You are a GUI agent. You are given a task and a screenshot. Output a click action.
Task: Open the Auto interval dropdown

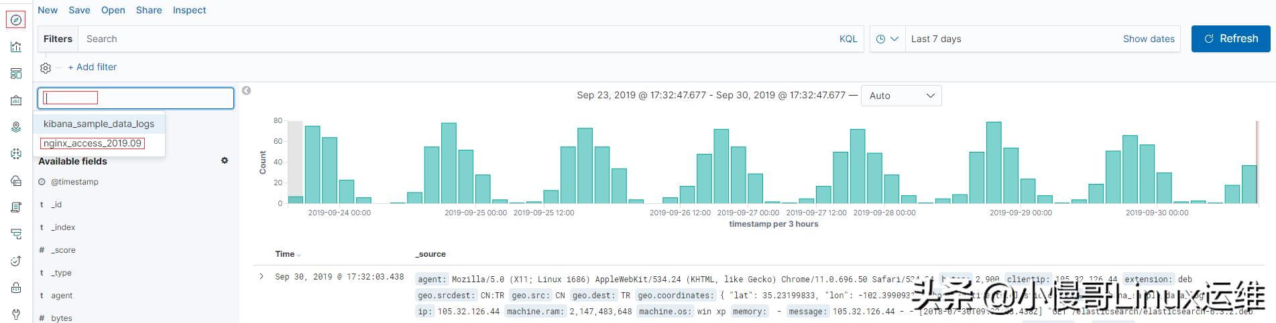point(901,96)
